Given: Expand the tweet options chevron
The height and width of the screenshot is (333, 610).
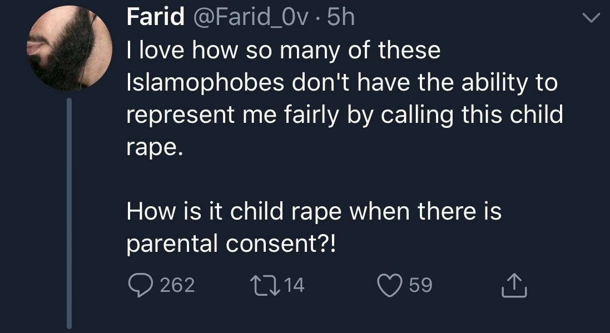Looking at the screenshot, I should click(591, 18).
